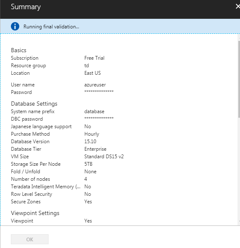Click the 'Fold / Unfold' label
The width and height of the screenshot is (240, 248).
click(x=26, y=172)
